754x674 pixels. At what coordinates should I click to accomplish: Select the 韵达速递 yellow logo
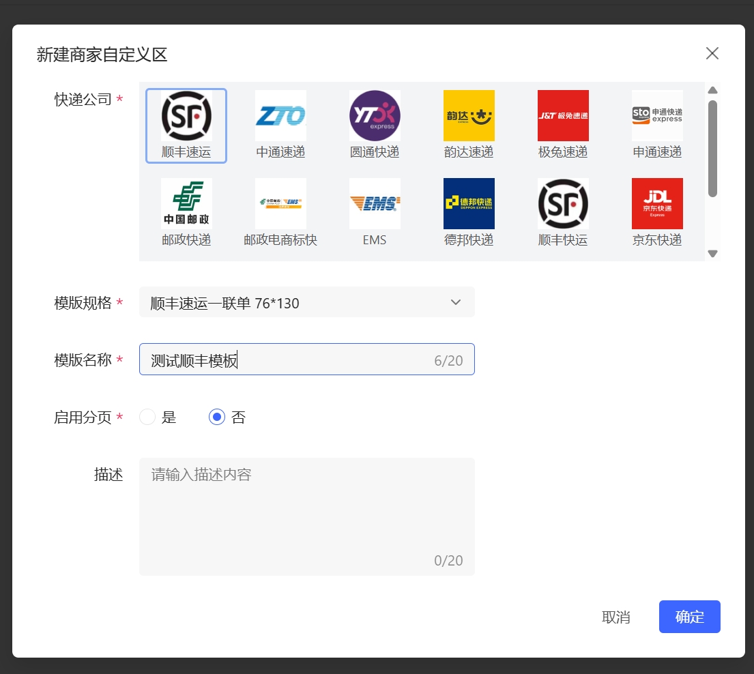click(469, 116)
